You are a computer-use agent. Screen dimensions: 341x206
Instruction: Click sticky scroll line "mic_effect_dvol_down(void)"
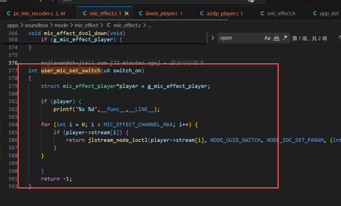[84, 33]
